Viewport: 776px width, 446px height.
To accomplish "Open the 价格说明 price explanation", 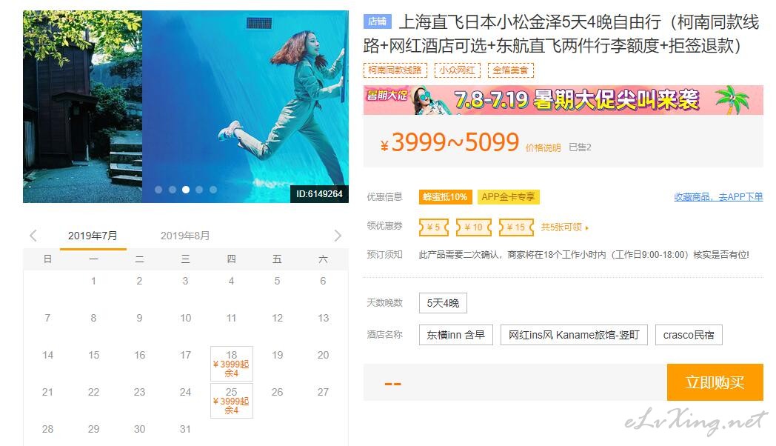I will pos(543,147).
